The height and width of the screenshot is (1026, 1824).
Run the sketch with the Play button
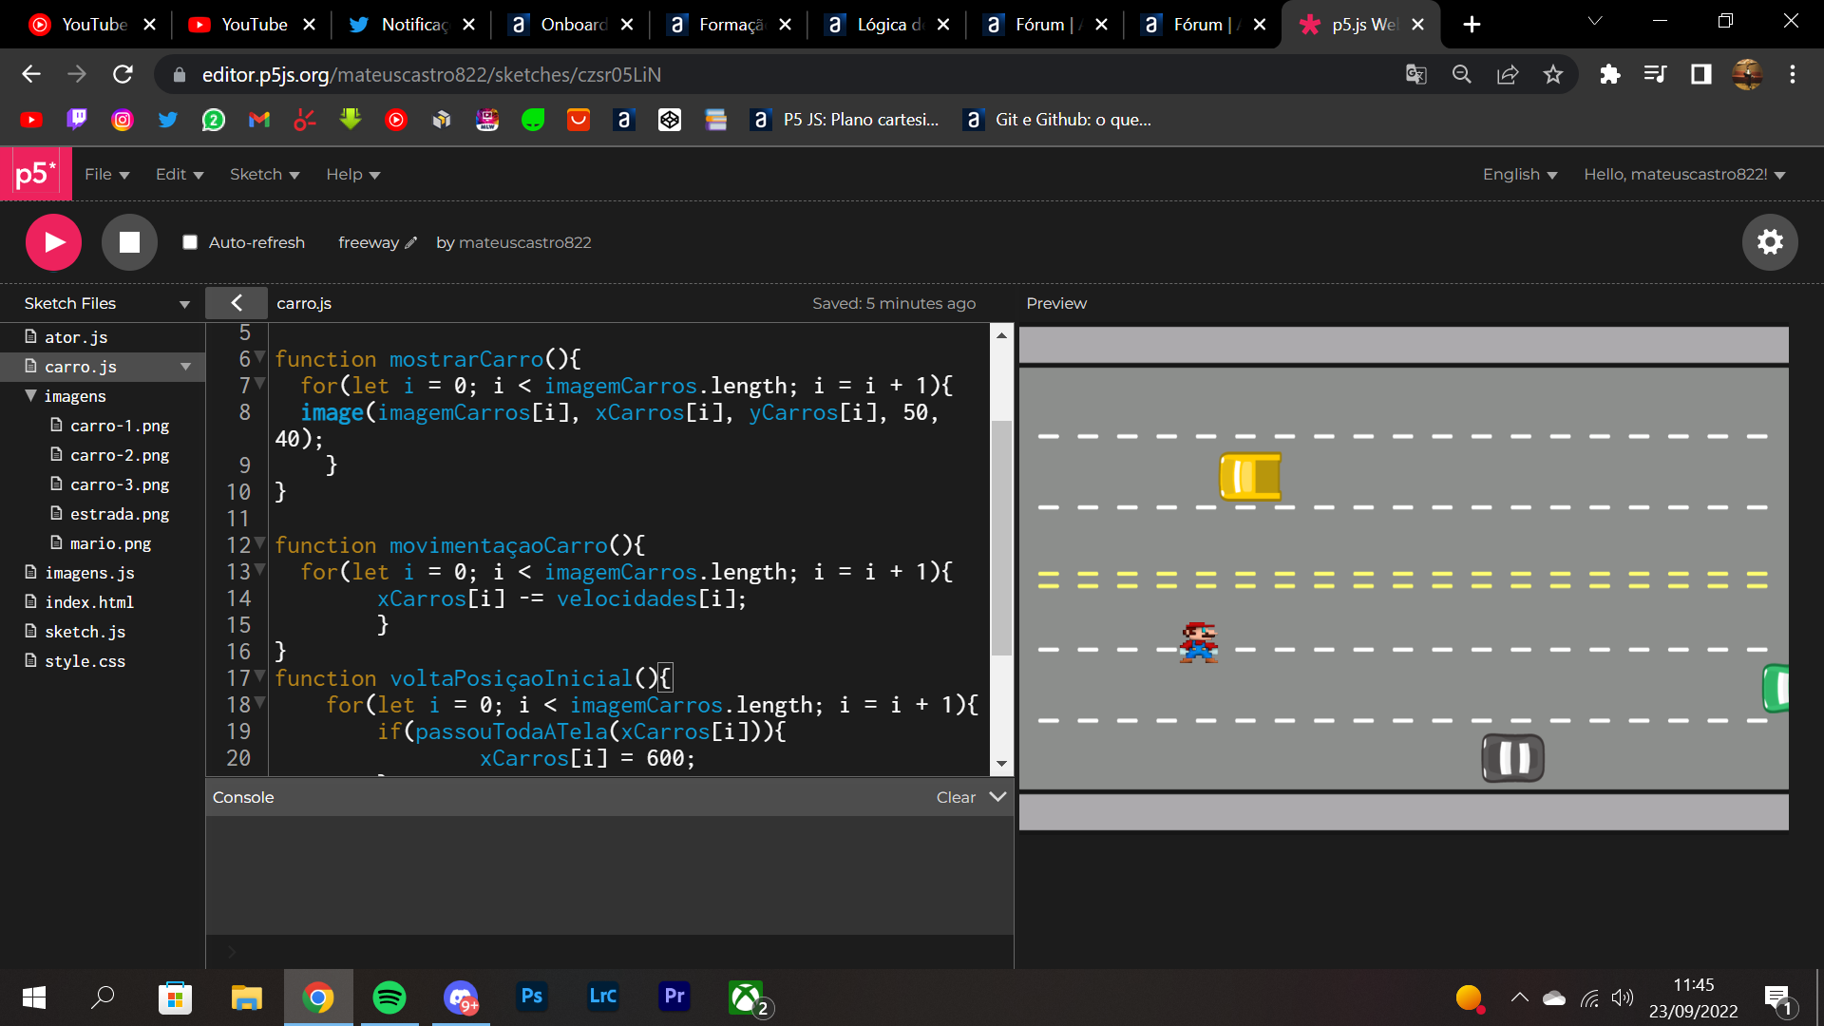click(53, 242)
